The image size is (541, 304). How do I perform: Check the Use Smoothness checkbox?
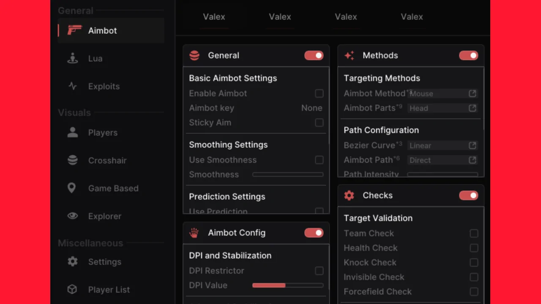click(319, 160)
